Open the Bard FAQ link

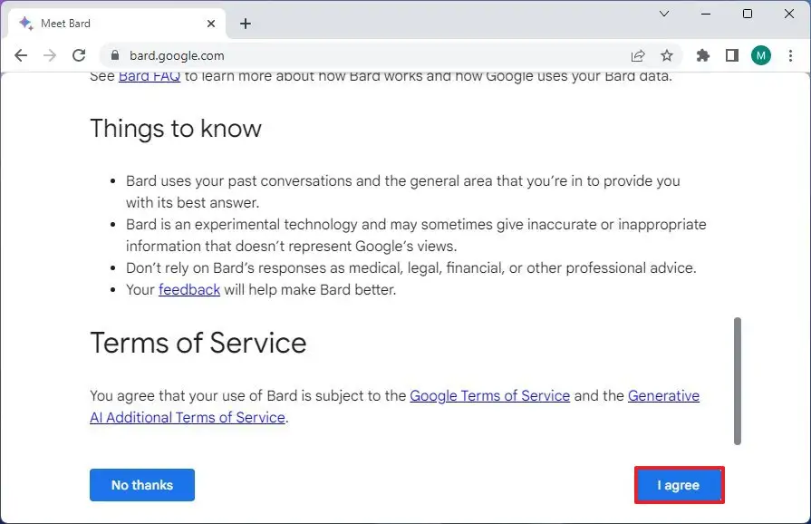pyautogui.click(x=149, y=76)
